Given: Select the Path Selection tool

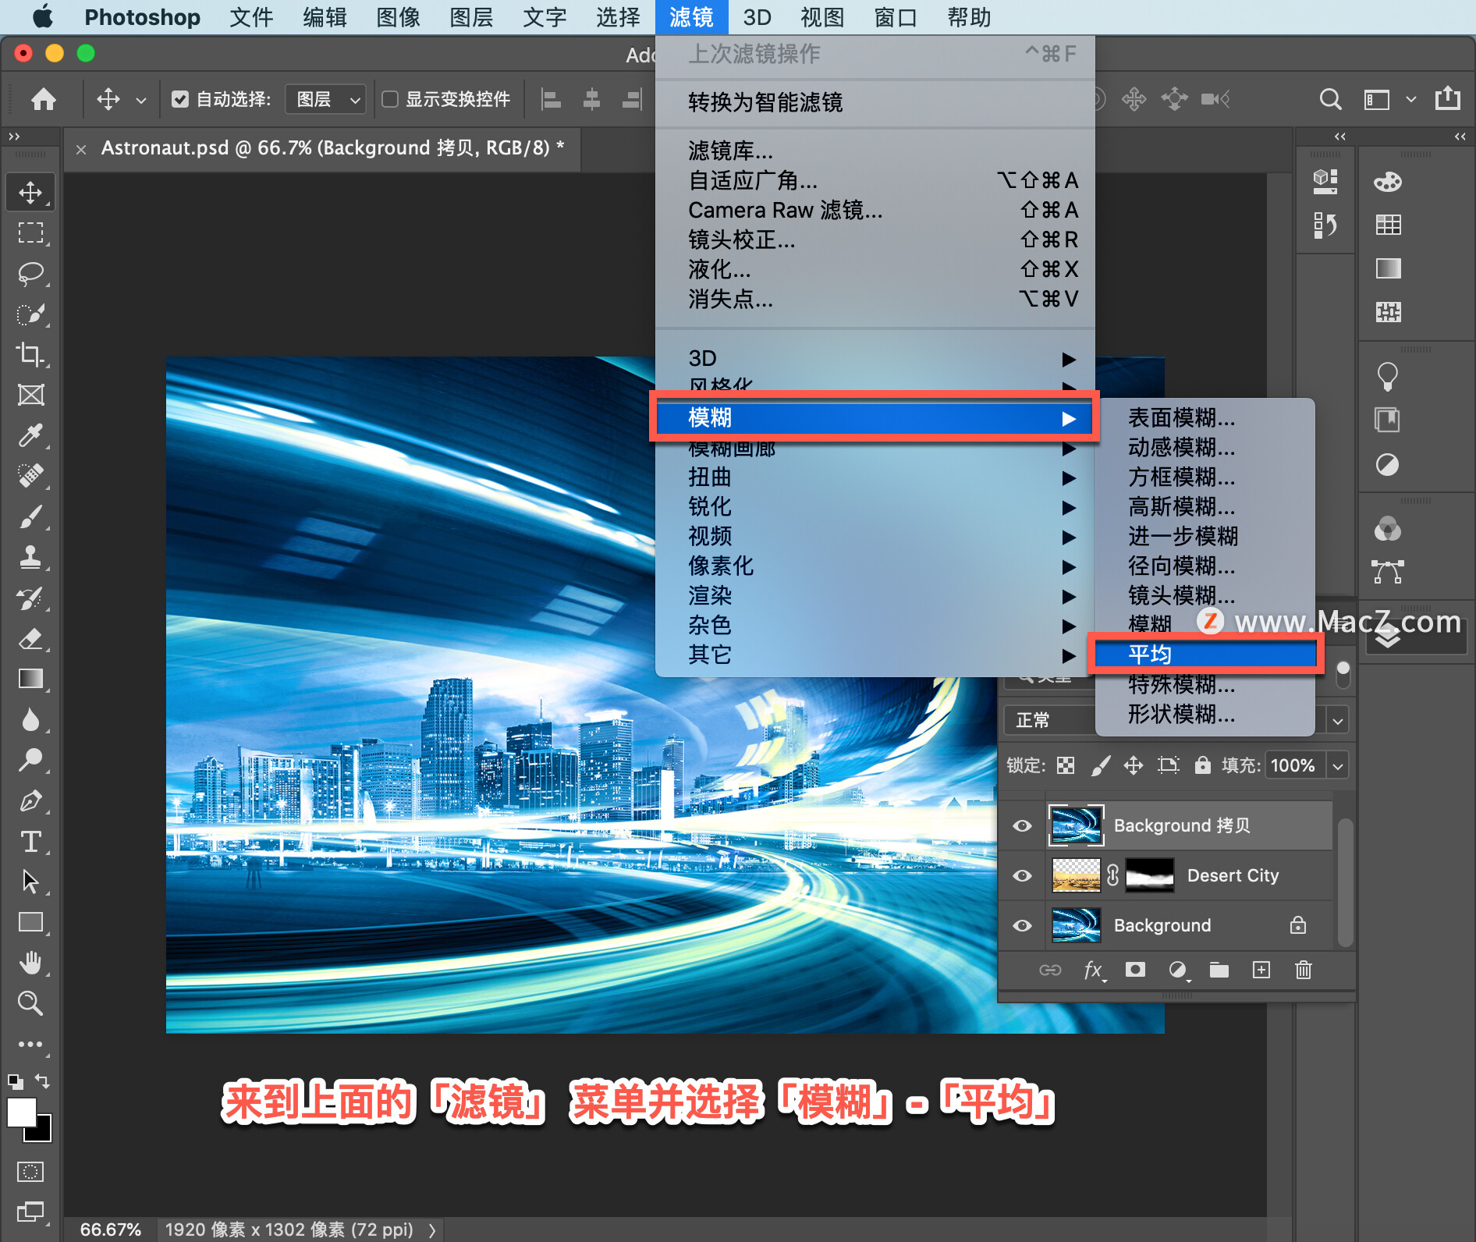Looking at the screenshot, I should 30,882.
